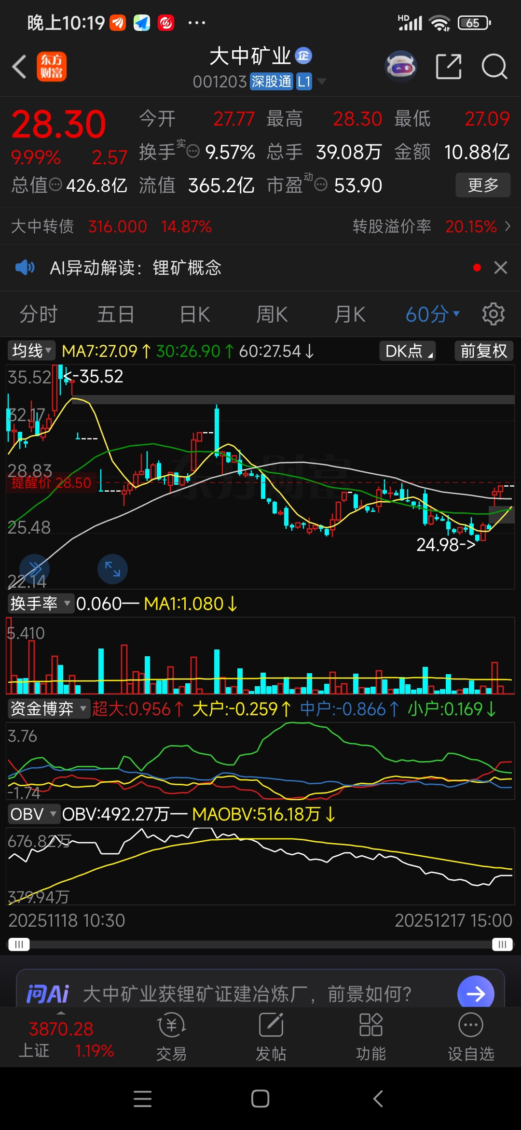Tap the 提醒价 28.50 alert label
The height and width of the screenshot is (1130, 521).
[x=52, y=482]
